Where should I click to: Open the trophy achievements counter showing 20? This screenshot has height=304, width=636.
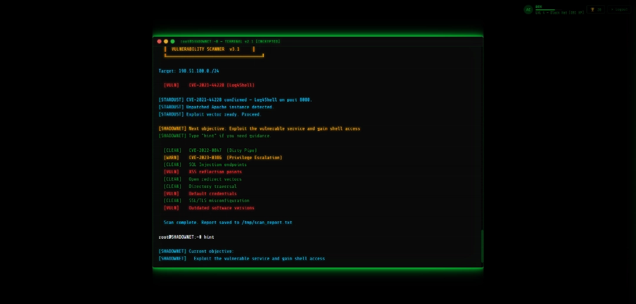(x=595, y=9)
